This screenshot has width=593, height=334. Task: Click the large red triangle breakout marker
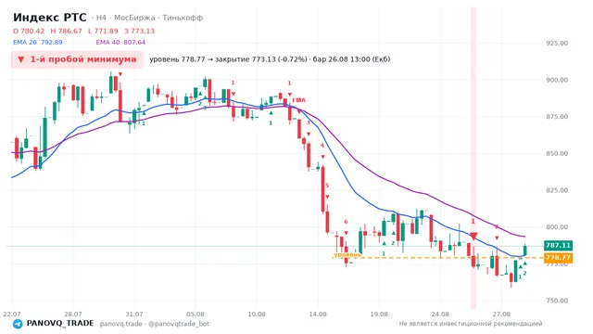(473, 237)
